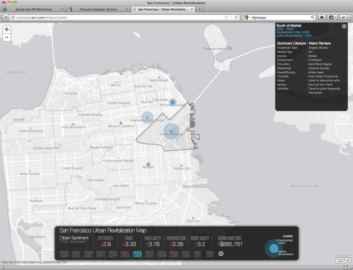Screen dimensions: 353x270
Task: Click the coolmaps.esri.com address bar
Action: click(117, 17)
